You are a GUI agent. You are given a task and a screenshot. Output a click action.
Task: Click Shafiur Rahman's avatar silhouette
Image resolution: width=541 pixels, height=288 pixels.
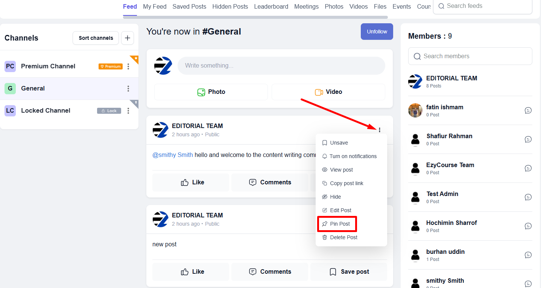(x=415, y=139)
